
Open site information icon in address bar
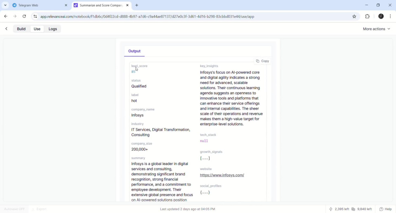point(35,16)
